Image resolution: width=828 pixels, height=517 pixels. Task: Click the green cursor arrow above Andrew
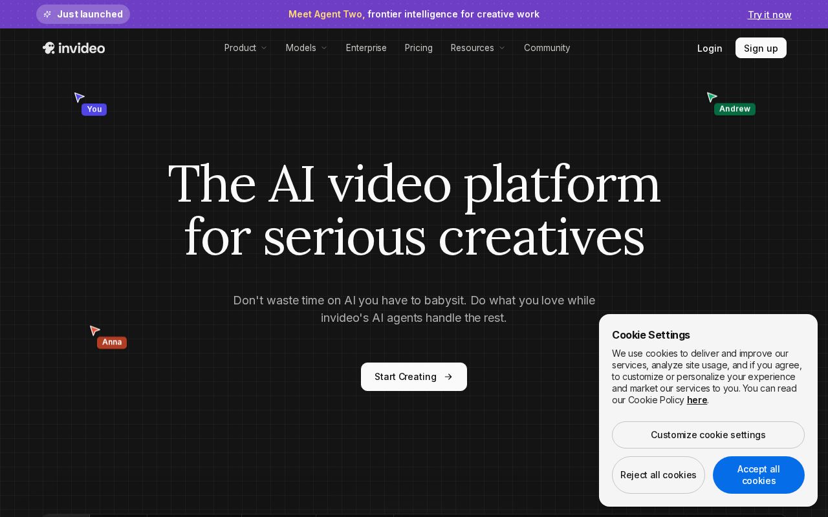(x=712, y=97)
